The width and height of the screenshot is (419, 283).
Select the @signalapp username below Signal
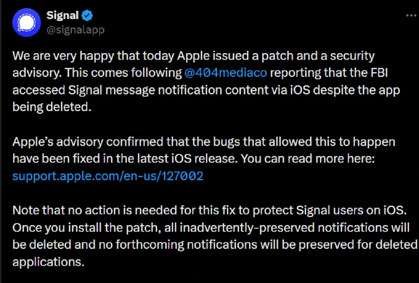(x=75, y=30)
